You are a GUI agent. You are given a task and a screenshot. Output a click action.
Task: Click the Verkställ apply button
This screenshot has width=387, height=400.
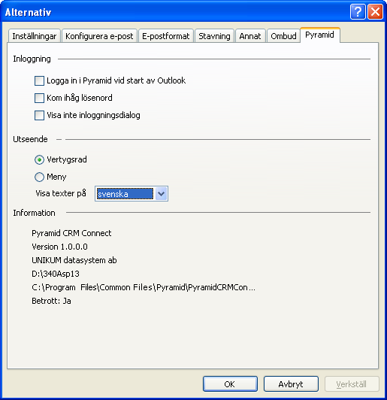[x=352, y=384]
